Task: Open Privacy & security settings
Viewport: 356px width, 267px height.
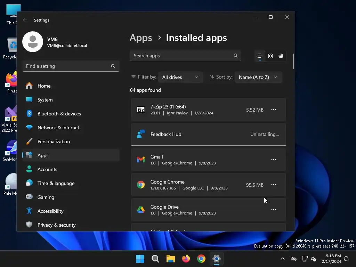Action: click(x=71, y=225)
